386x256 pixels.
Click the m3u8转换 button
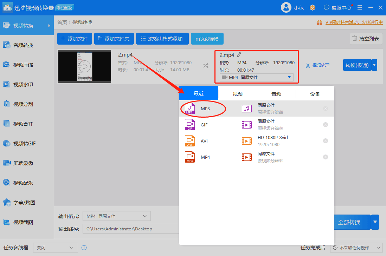click(207, 39)
